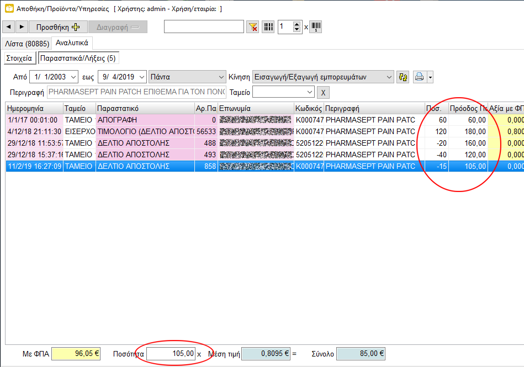Click quantity cell showing -20
The width and height of the screenshot is (524, 367).
click(x=436, y=143)
